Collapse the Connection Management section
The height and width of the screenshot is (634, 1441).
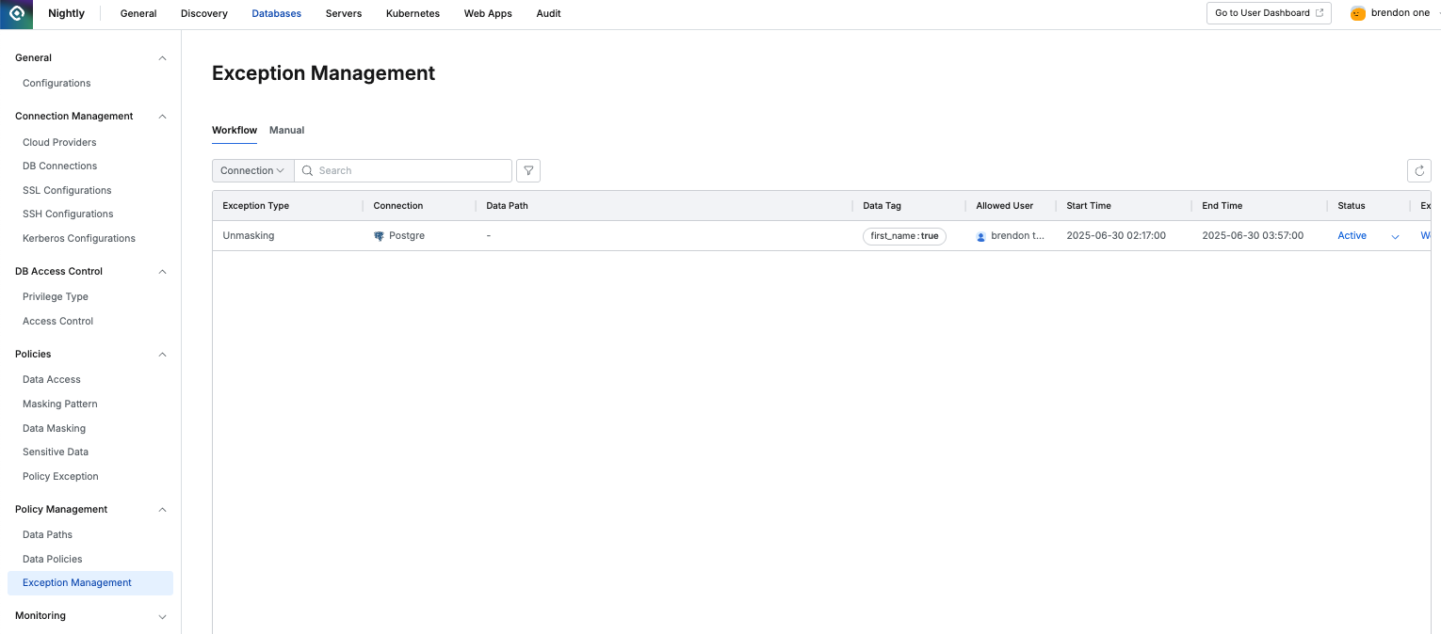[162, 117]
